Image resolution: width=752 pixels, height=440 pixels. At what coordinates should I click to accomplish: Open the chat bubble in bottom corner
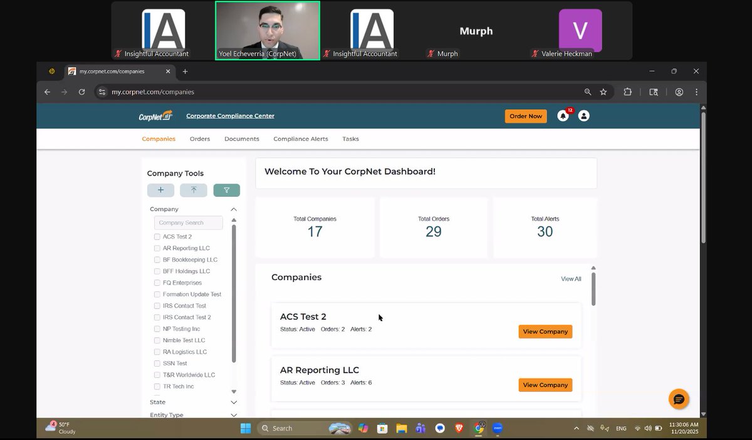pos(679,399)
